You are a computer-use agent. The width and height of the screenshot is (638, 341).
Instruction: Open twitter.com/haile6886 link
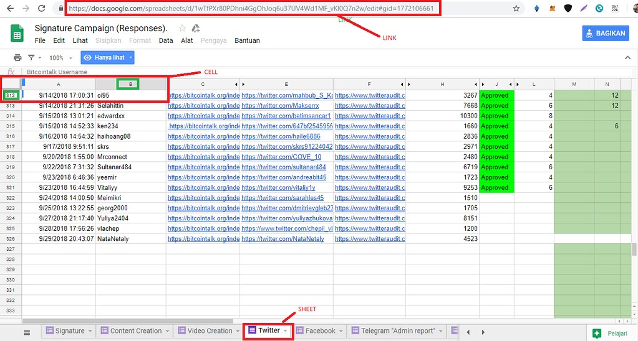281,136
